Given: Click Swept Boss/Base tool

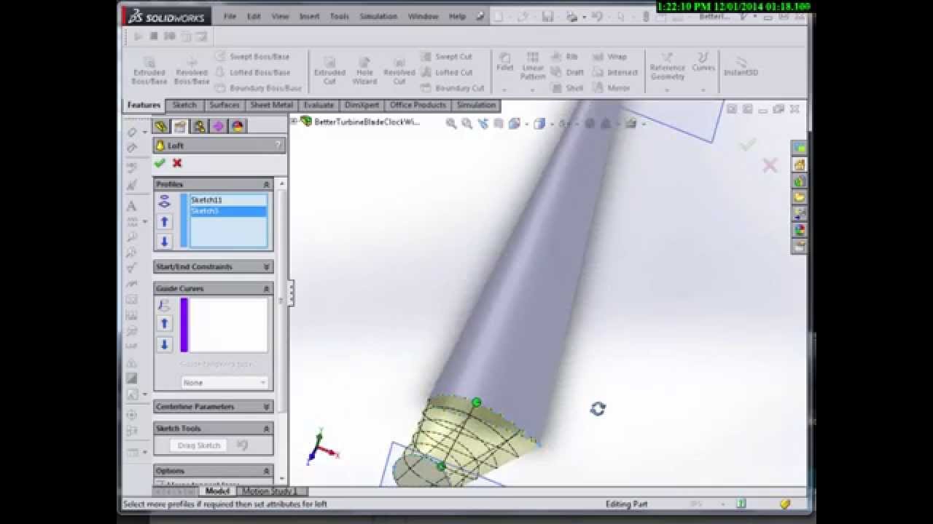Looking at the screenshot, I should 253,56.
